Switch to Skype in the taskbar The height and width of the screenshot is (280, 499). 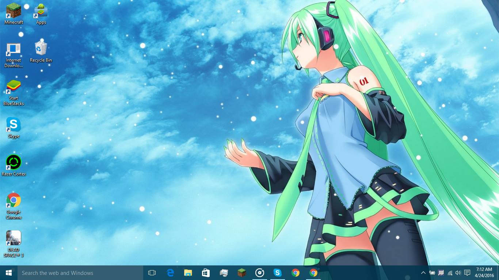tap(278, 273)
